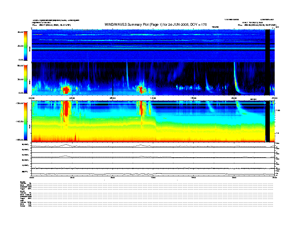
Task: Click the red burst near 04:00 in RAD1 panel
Action: 66,90
